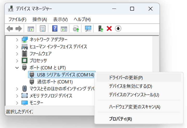
Task: Expand the プロセッサ node
Action: coord(17,61)
